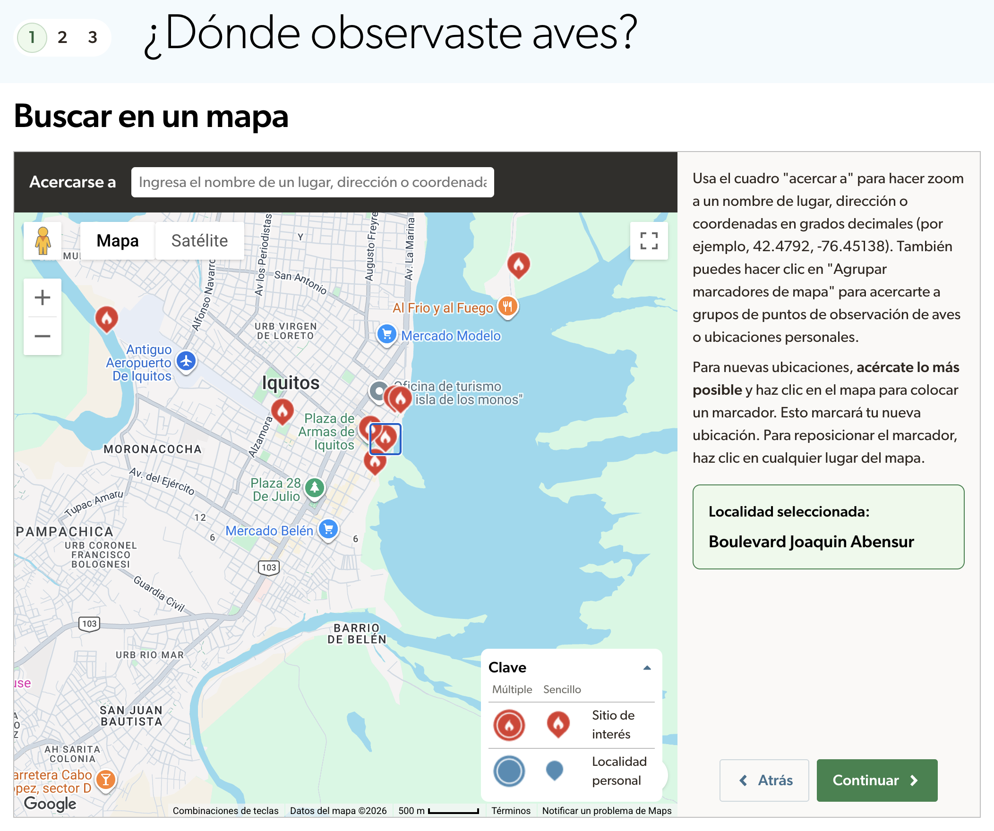Select the highlighted Boulevard Joaquin Abensur hotspot marker
The width and height of the screenshot is (994, 831).
386,439
